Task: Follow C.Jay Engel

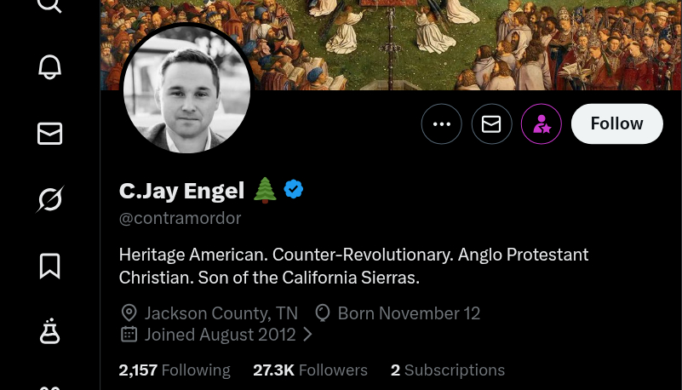Action: tap(616, 124)
